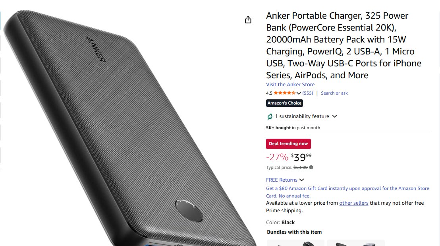Select the first bundle thumbnail

tap(295, 243)
